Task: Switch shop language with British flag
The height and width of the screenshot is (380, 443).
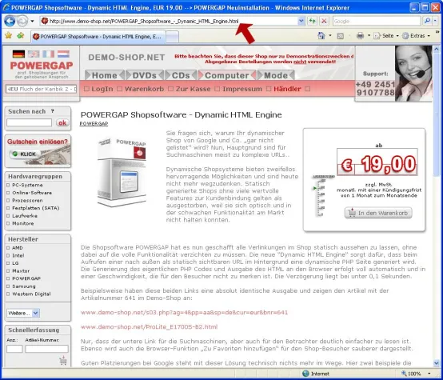Action: (34, 54)
